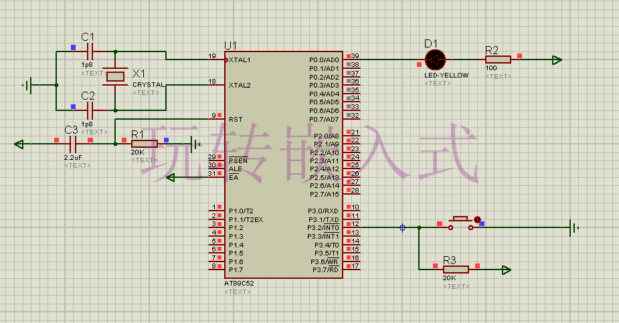Image resolution: width=619 pixels, height=323 pixels.
Task: Click pin 39 P0.0/AD0 of U1
Action: coord(351,58)
